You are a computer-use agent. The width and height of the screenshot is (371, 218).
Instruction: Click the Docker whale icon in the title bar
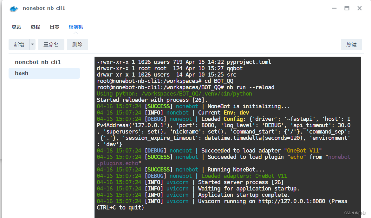click(14, 9)
